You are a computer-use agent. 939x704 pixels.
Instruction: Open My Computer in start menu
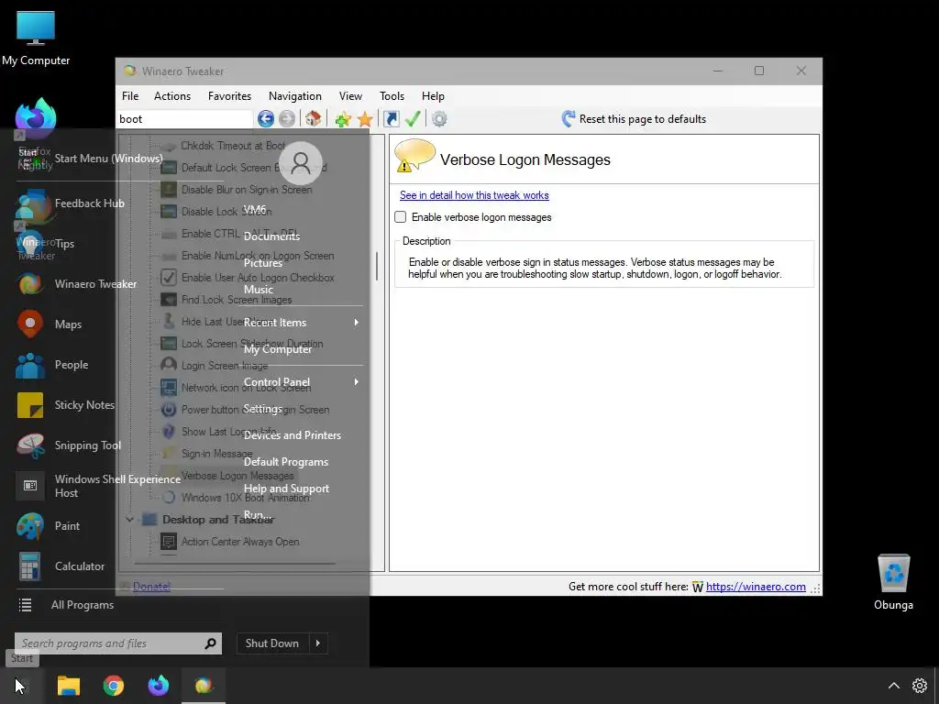pyautogui.click(x=277, y=349)
